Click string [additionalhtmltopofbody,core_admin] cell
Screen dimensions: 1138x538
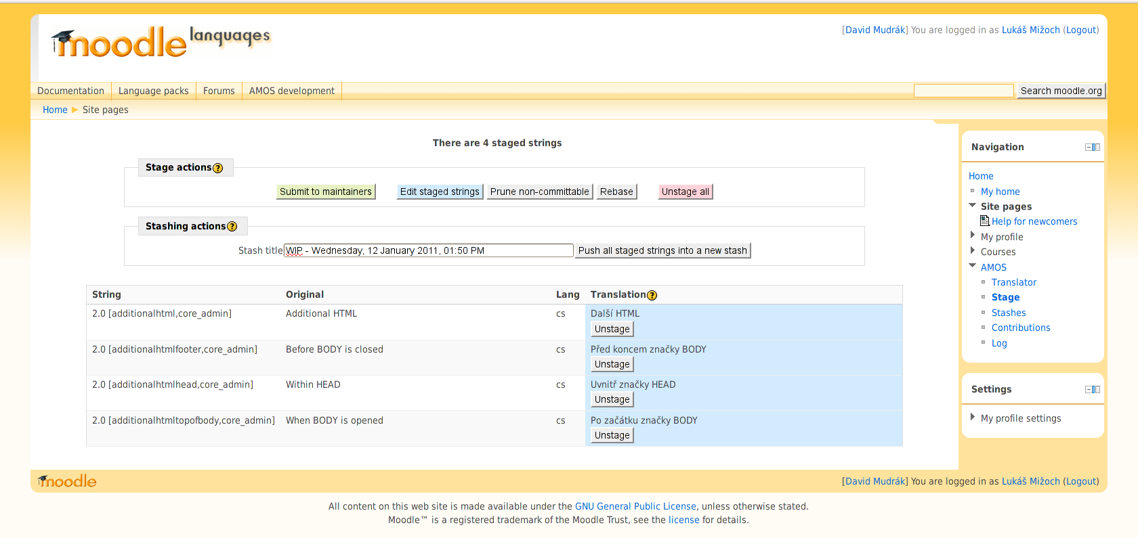[x=184, y=420]
